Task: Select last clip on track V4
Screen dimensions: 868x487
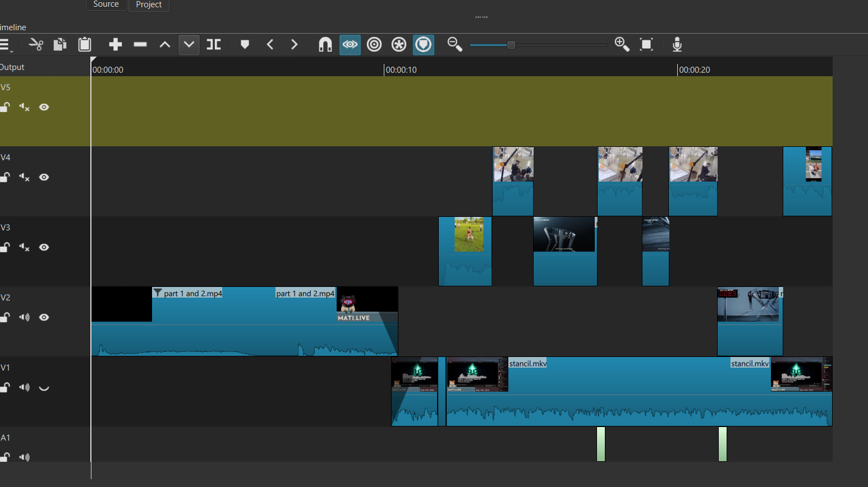Action: 807,181
